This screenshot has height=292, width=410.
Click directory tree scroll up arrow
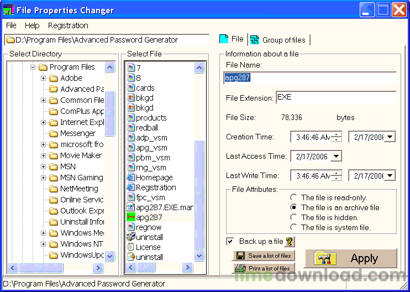pyautogui.click(x=109, y=67)
